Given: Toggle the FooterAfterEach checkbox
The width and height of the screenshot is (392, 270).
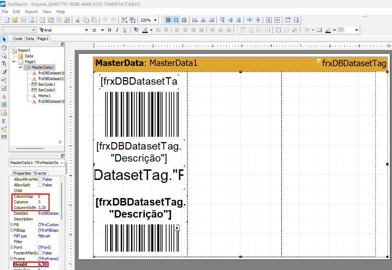Looking at the screenshot, I should pos(40,253).
